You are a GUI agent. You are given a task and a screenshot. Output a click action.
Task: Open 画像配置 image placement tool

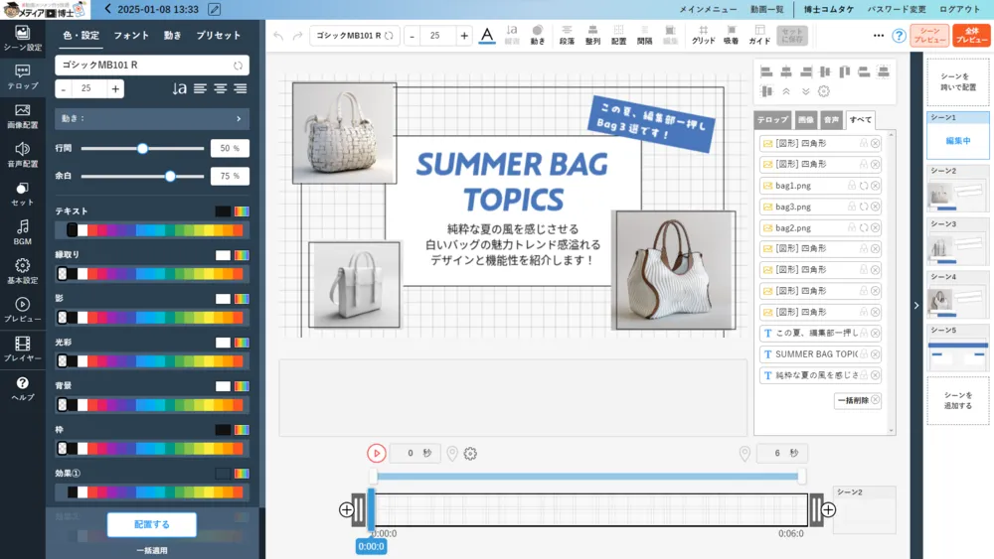[x=22, y=116]
